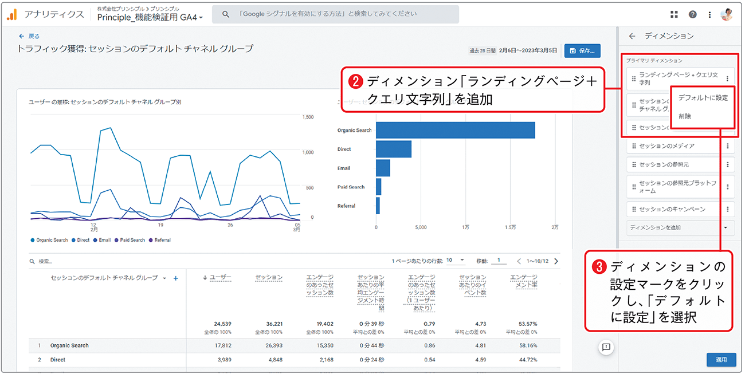Click the Direct bar in the bar chart
Screen dimensions: 745x374
[x=394, y=149]
